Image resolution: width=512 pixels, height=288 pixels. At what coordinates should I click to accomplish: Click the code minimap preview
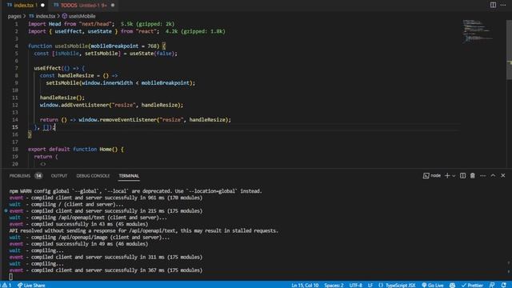click(478, 31)
